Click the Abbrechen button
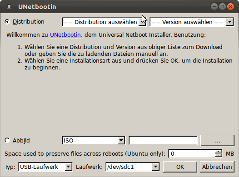 coord(217,167)
